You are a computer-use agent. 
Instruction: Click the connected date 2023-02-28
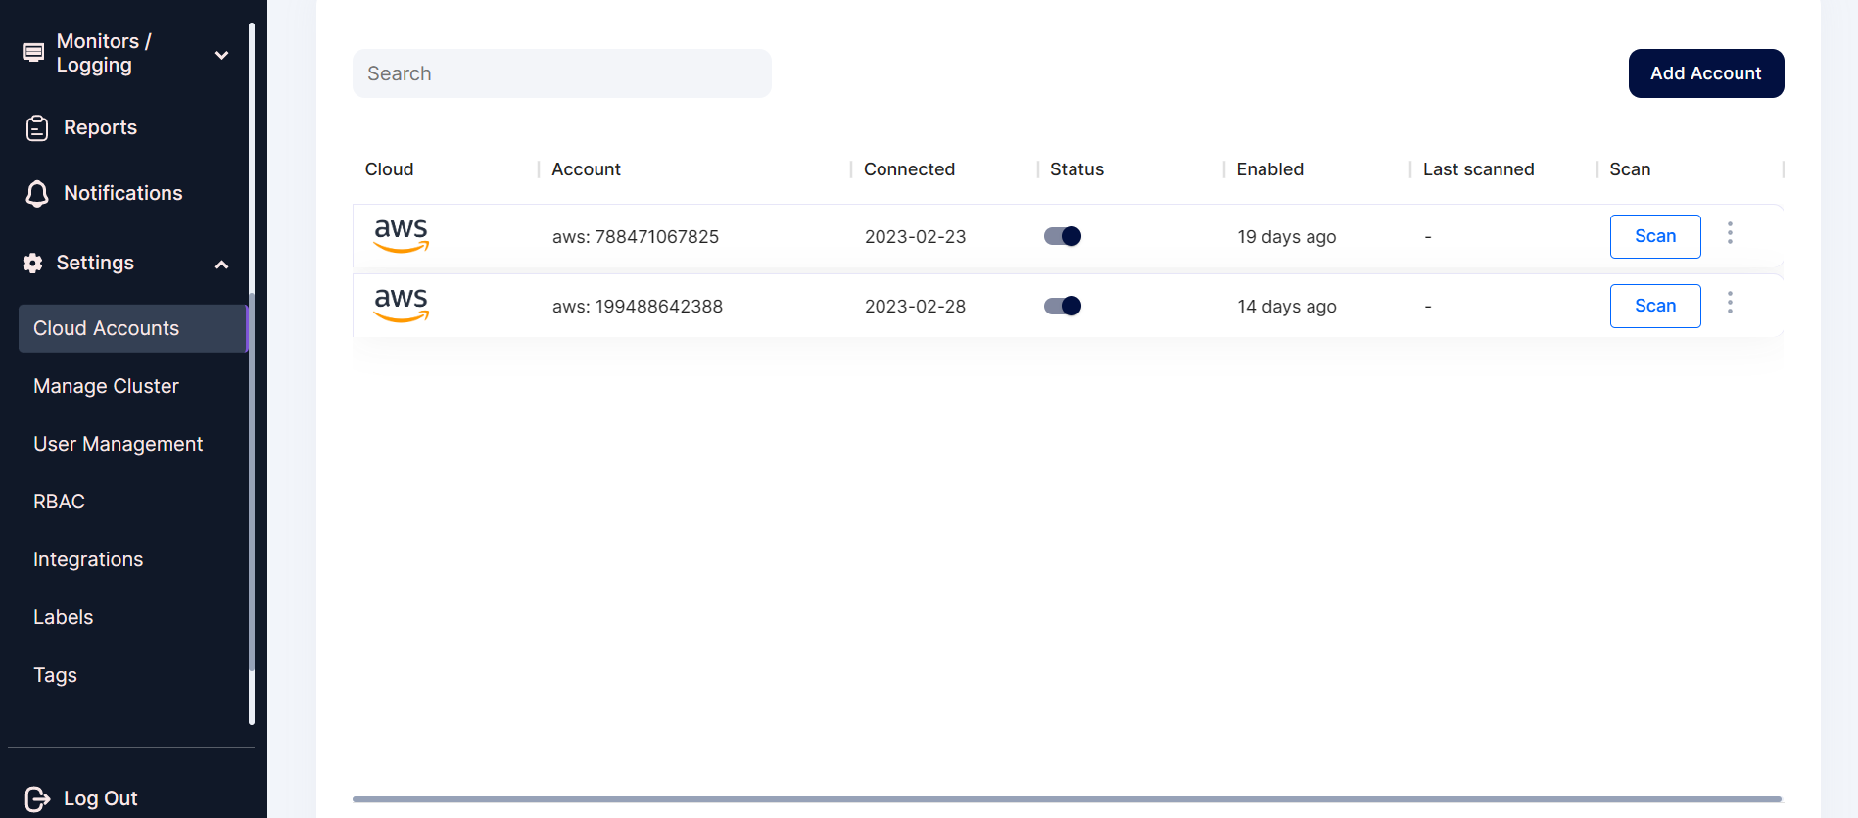click(x=915, y=307)
